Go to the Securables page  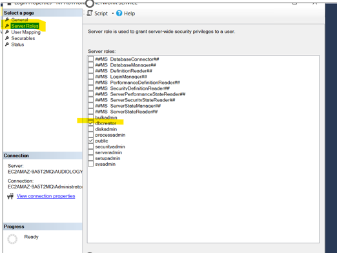click(23, 38)
